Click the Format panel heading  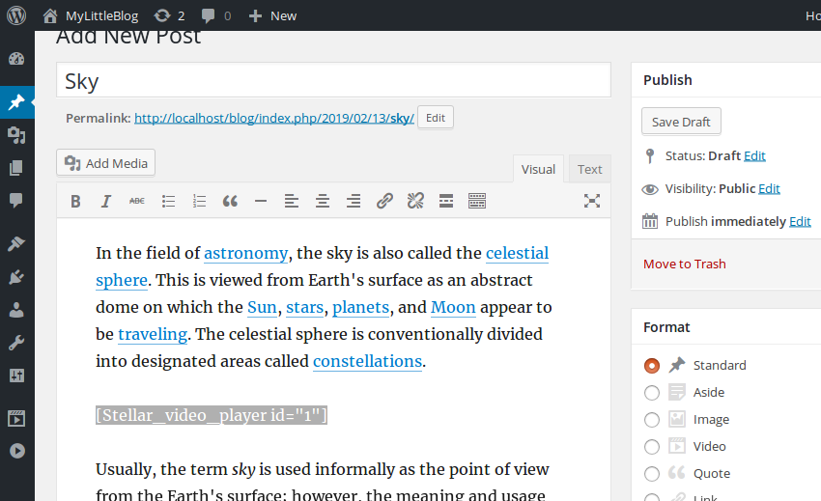[x=666, y=327]
